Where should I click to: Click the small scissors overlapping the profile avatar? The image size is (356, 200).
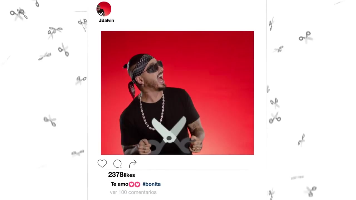tap(101, 14)
